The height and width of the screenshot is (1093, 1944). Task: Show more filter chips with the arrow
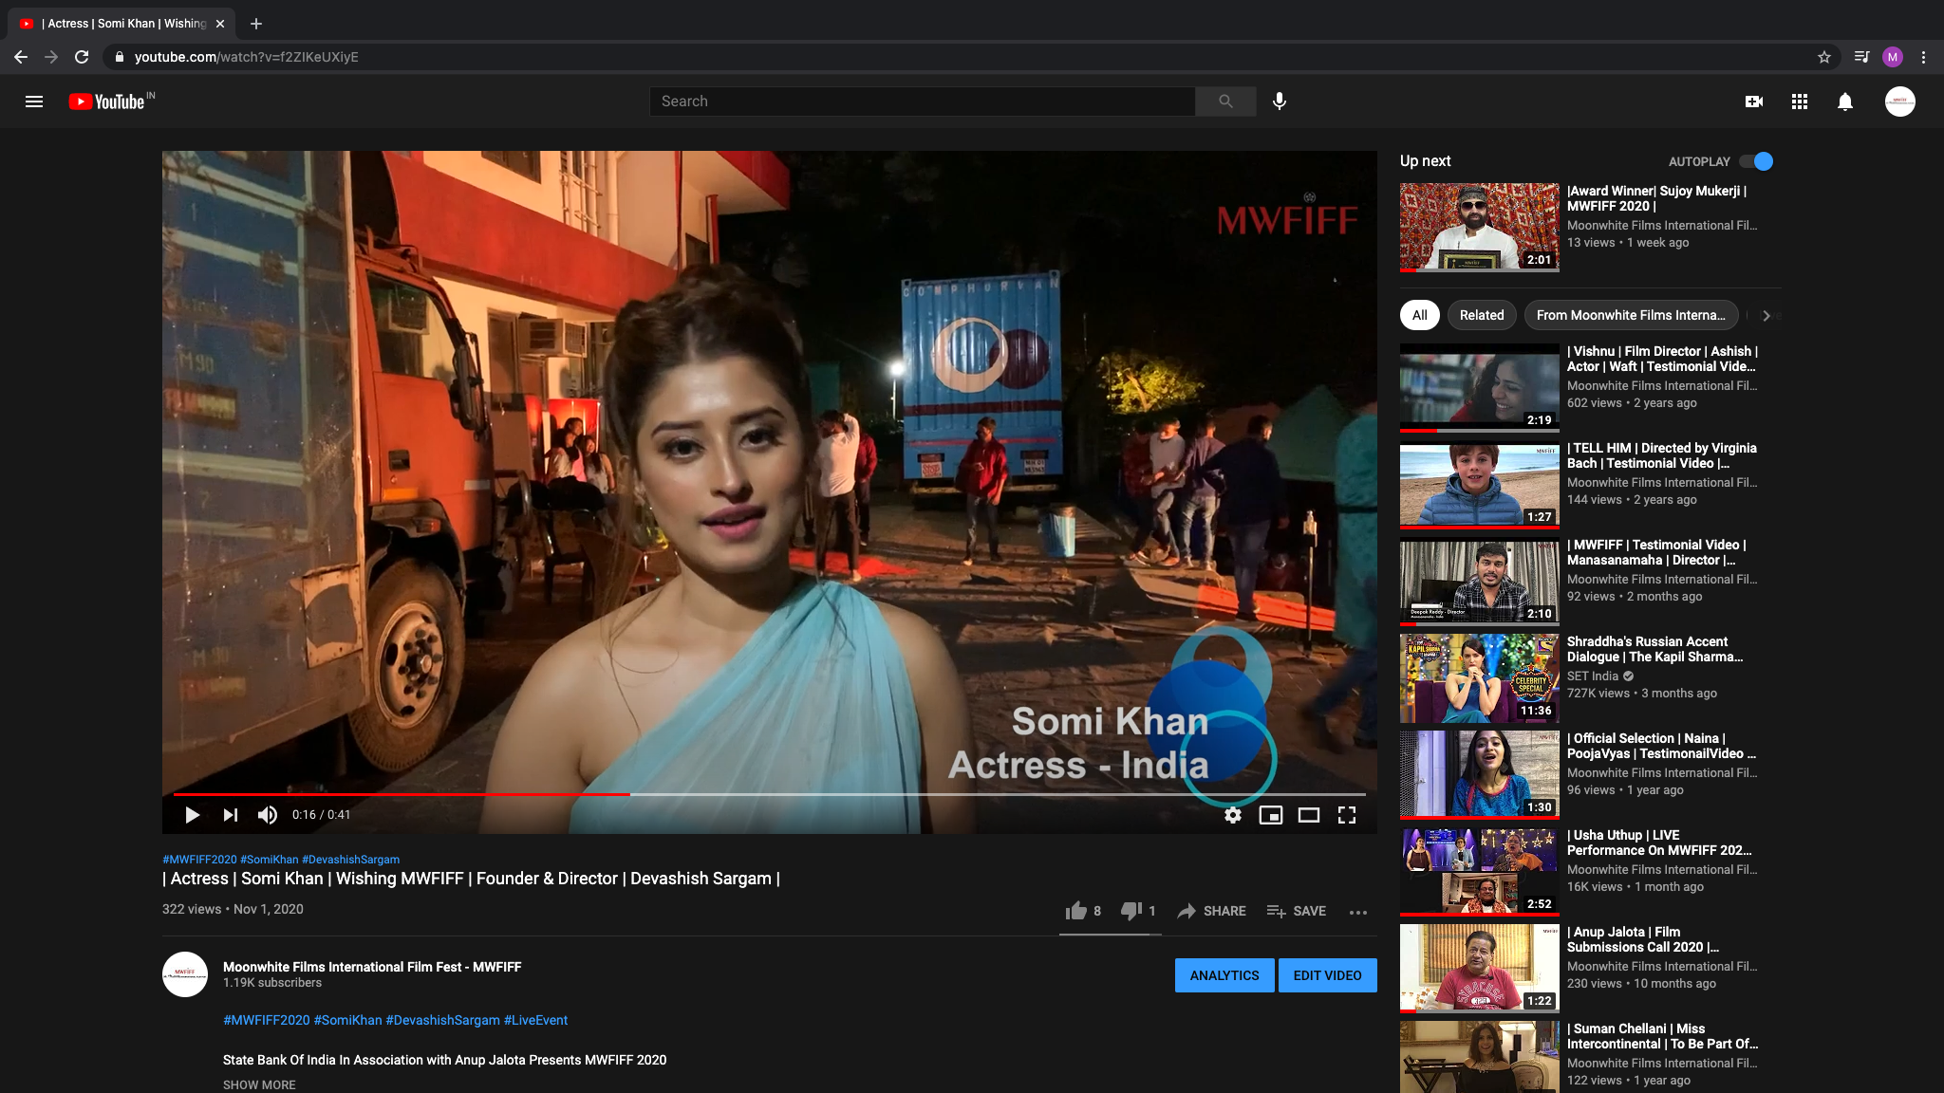1766,315
